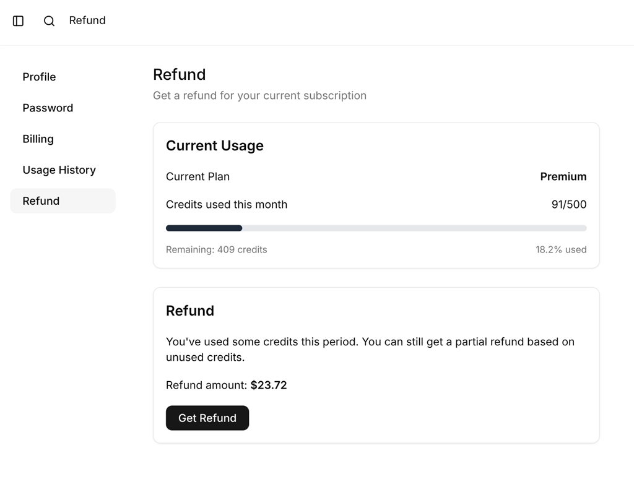Open Usage History page
Viewport: 634px width, 487px height.
[x=59, y=170]
